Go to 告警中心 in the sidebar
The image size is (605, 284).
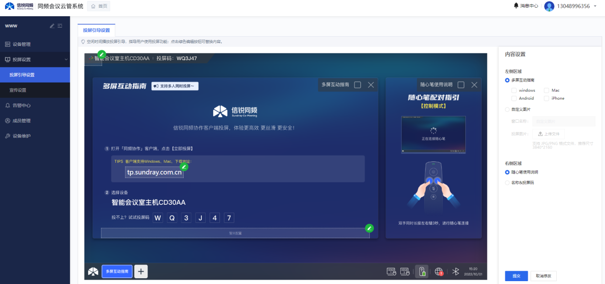(x=35, y=105)
